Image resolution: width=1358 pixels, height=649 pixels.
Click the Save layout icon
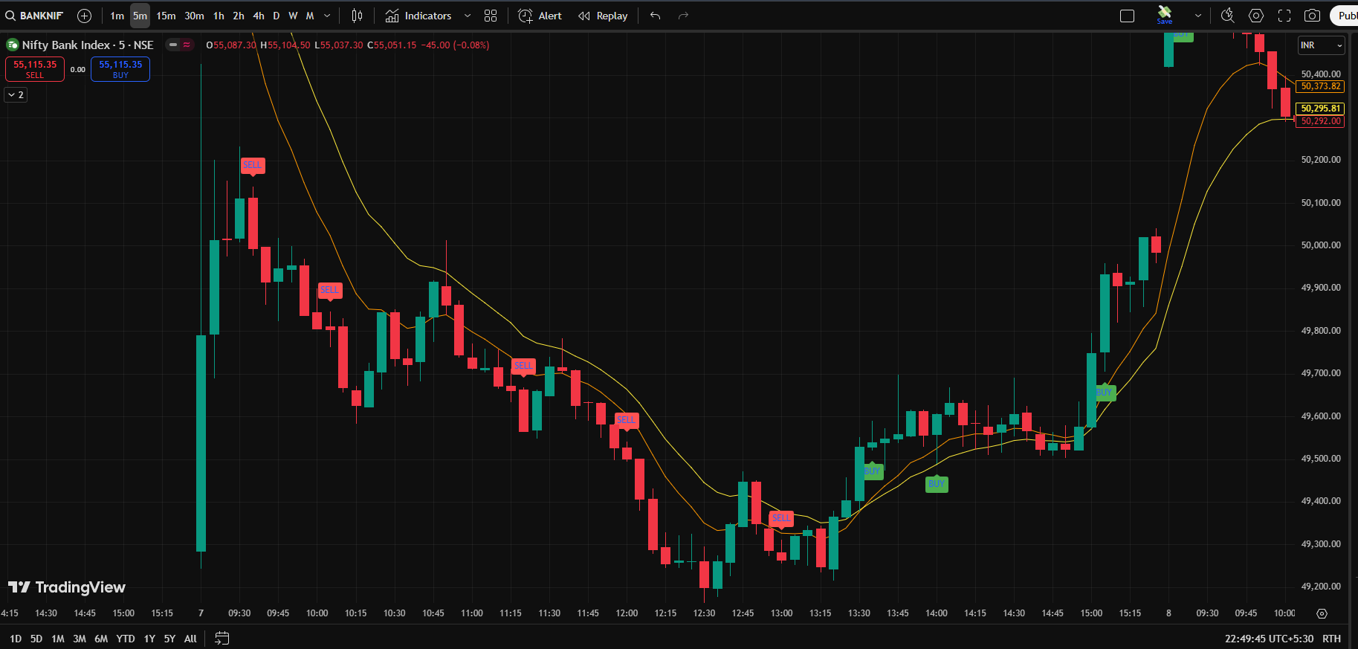[x=1165, y=14]
